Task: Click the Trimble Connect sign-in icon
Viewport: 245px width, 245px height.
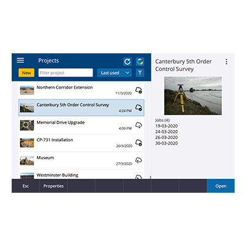Action: click(x=140, y=61)
